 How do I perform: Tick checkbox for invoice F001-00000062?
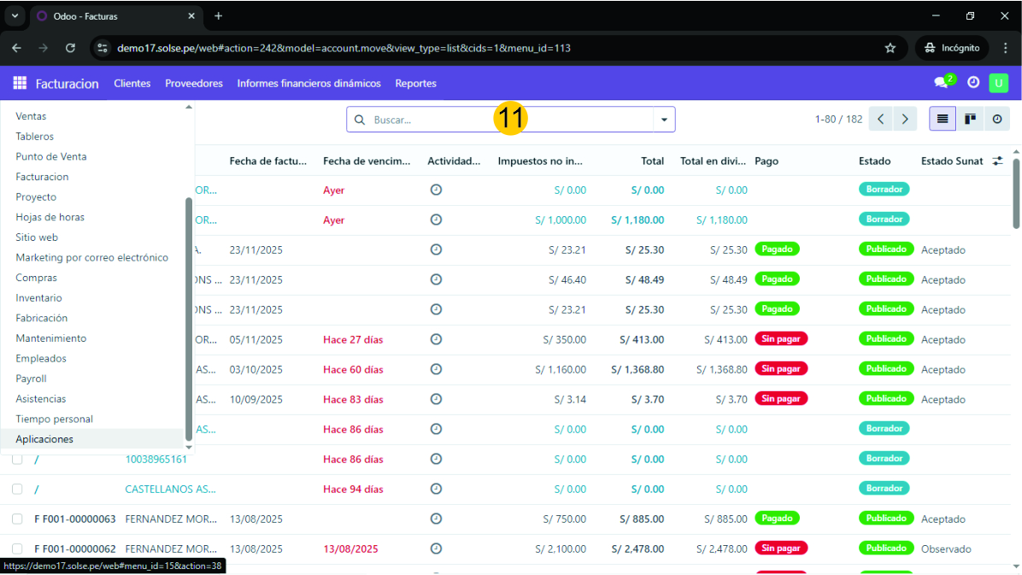(17, 549)
